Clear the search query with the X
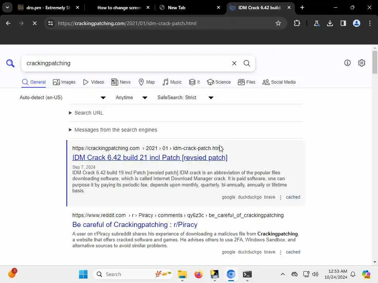Image resolution: width=378 pixels, height=283 pixels. click(x=234, y=63)
